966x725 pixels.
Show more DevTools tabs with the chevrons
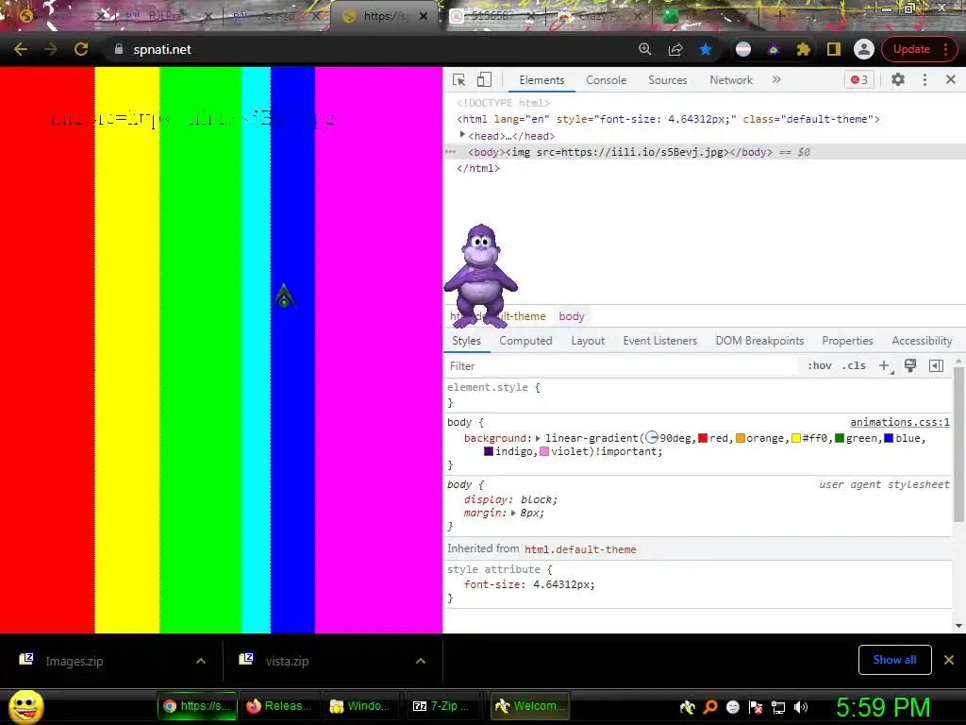(x=776, y=79)
